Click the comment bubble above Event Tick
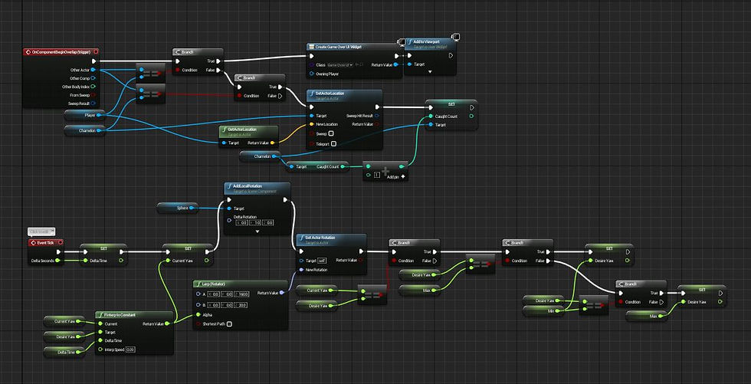 (41, 231)
